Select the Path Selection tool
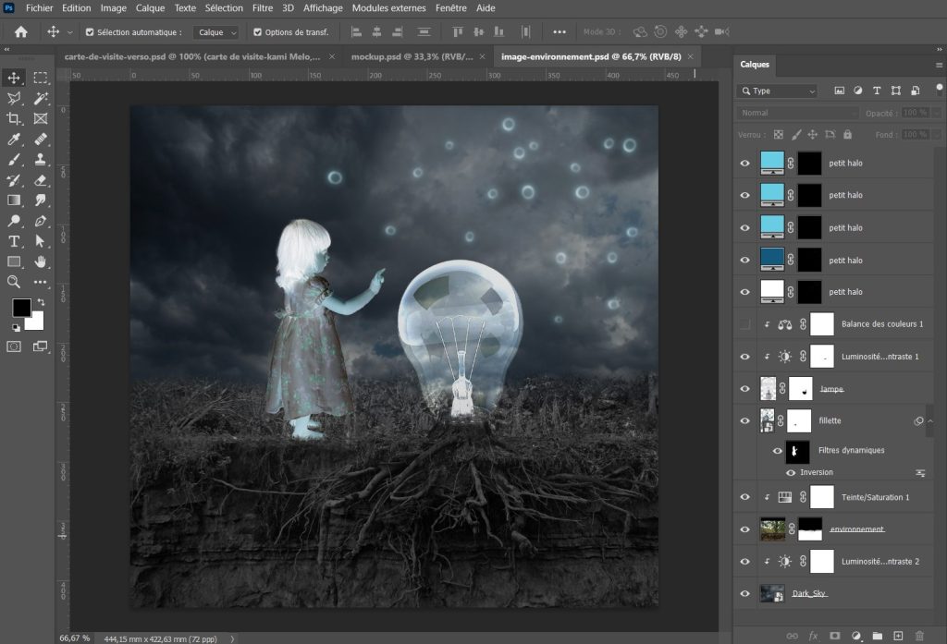This screenshot has height=644, width=947. (41, 241)
